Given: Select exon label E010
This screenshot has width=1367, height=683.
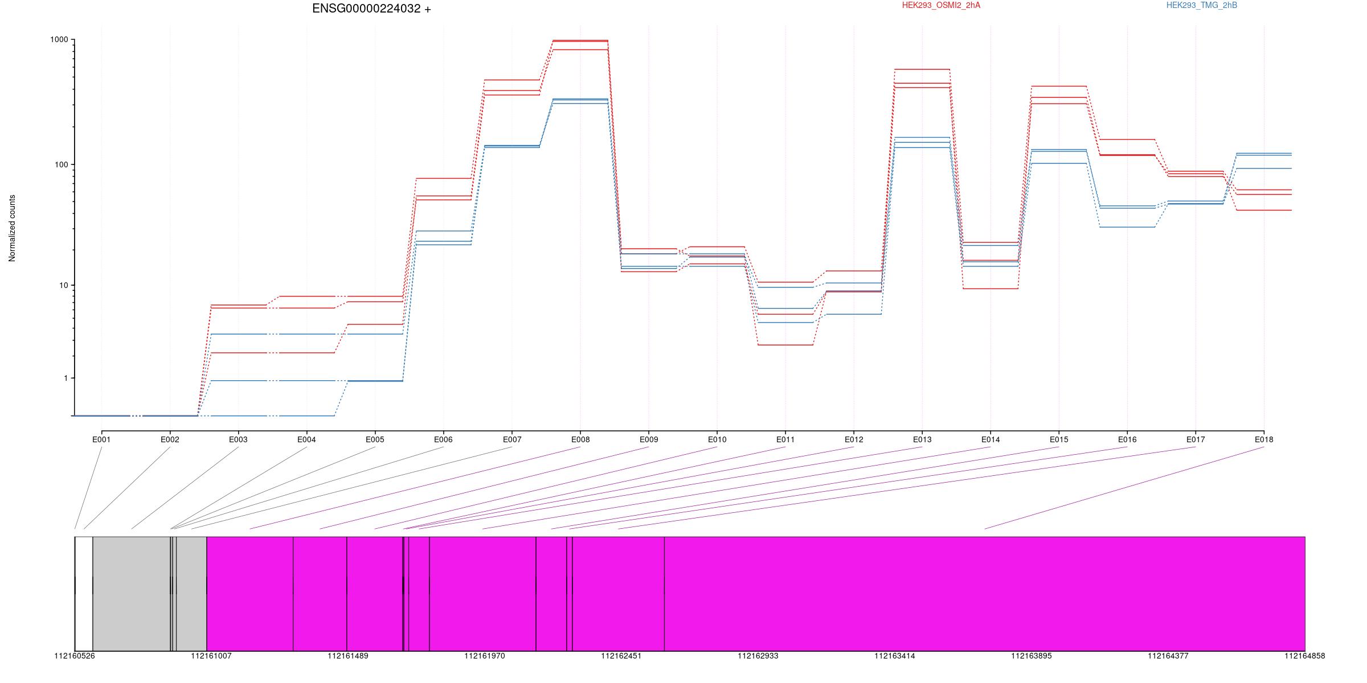Looking at the screenshot, I should tap(717, 439).
